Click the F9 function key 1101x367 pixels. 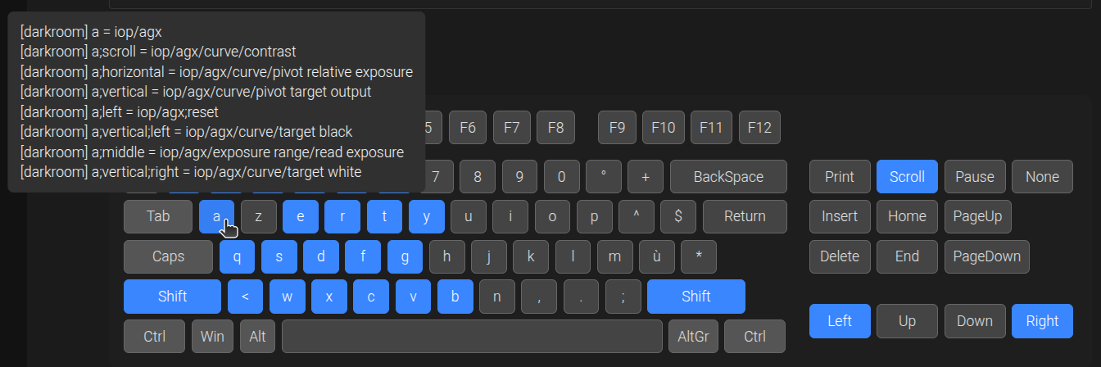tap(618, 128)
